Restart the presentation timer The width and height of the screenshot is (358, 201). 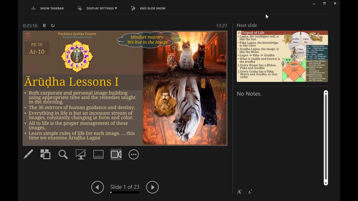(53, 26)
